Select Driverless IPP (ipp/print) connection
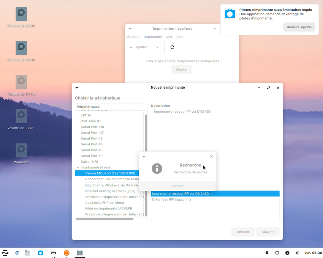The height and width of the screenshot is (258, 323). pyautogui.click(x=171, y=200)
